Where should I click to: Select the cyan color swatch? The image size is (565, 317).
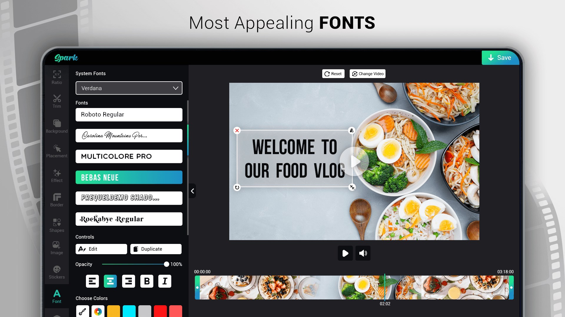tap(129, 311)
